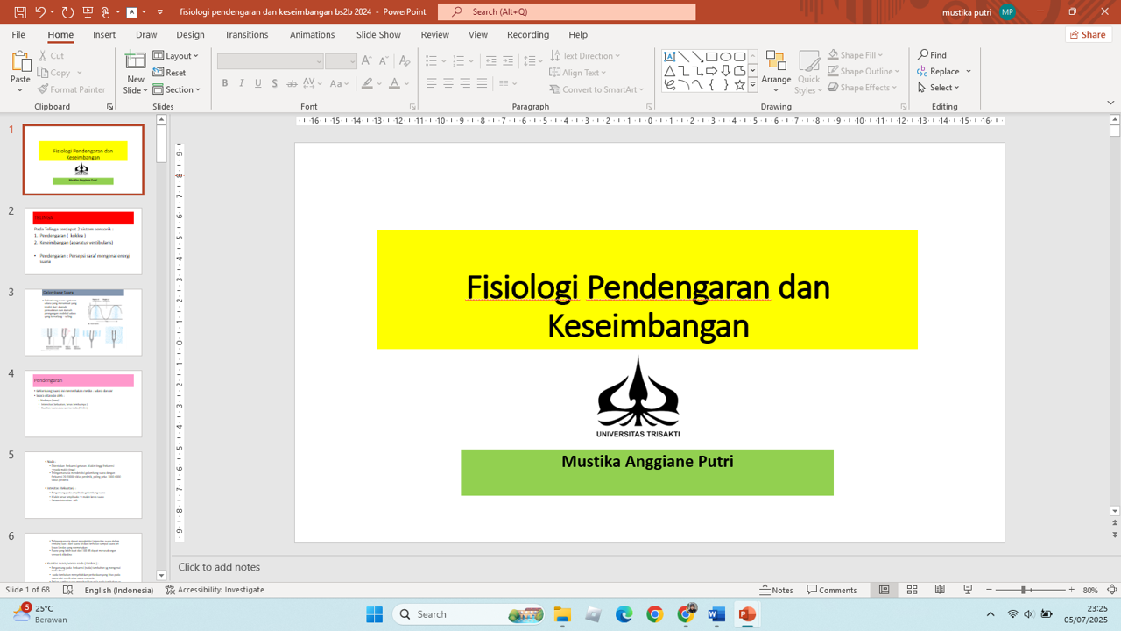1121x631 pixels.
Task: Open the font name combo box
Action: pos(271,61)
